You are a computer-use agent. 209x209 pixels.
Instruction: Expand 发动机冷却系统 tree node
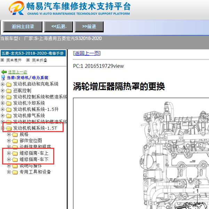pyautogui.click(x=2, y=103)
